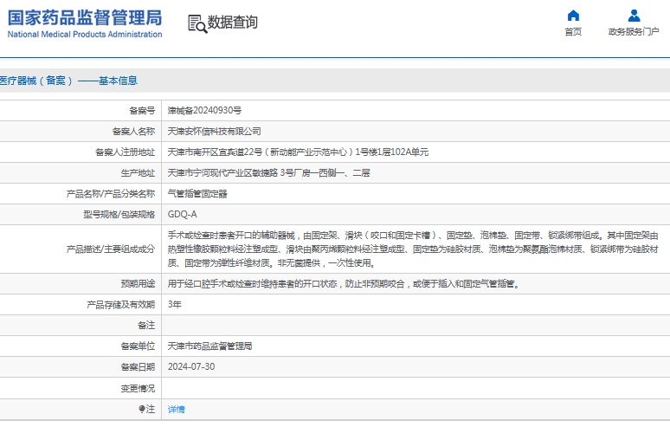
Task: Click the 型号规格/包装规格 label
Action: (119, 214)
